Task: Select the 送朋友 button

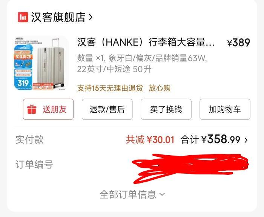Action: pyautogui.click(x=48, y=109)
